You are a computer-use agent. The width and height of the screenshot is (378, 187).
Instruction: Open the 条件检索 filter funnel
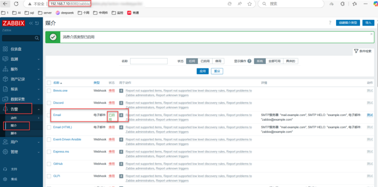click(362, 51)
